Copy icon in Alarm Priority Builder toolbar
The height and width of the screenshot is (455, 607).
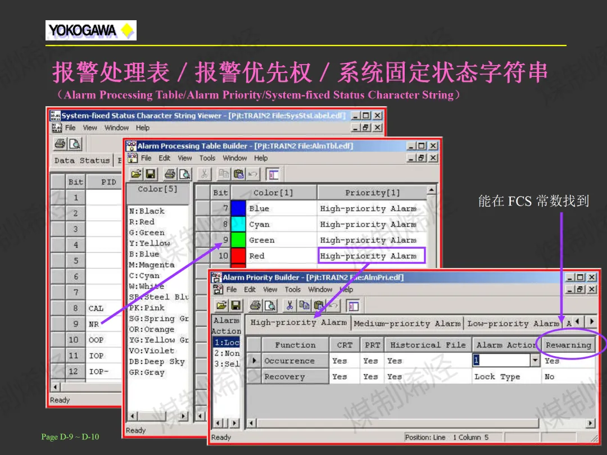coord(304,306)
